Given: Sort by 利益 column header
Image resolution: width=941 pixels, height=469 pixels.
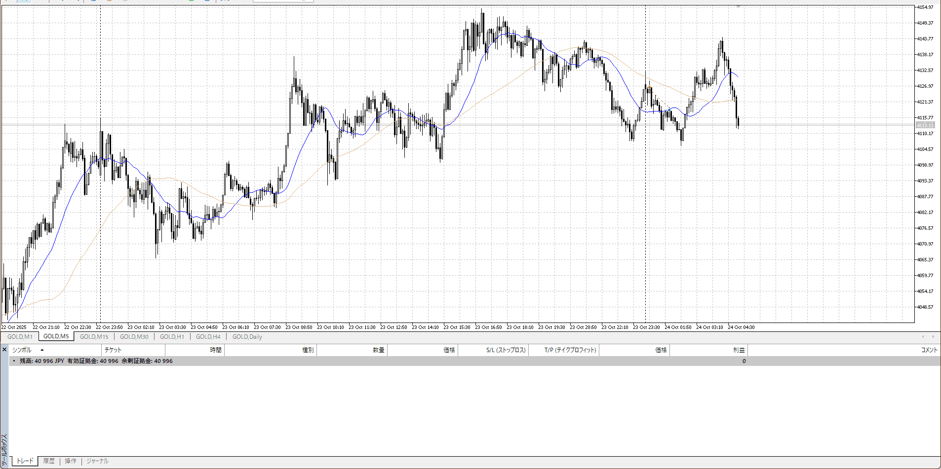Looking at the screenshot, I should tap(739, 350).
